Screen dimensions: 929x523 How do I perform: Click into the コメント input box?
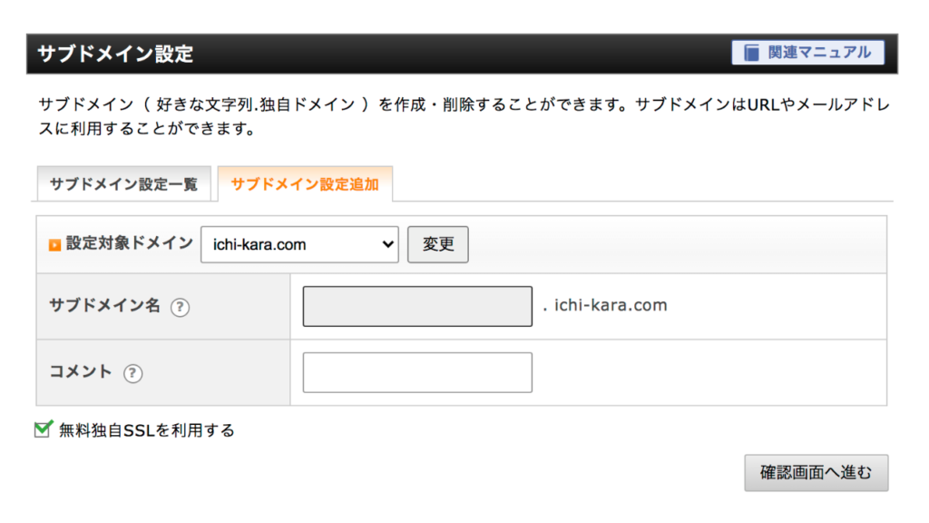[417, 372]
